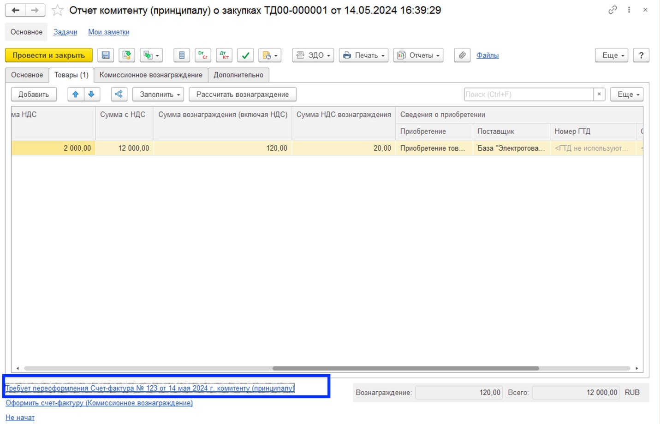Click the save document floppy disk icon

click(x=106, y=55)
